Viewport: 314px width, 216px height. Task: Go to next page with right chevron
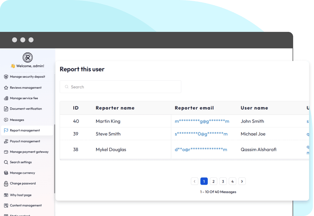click(242, 181)
